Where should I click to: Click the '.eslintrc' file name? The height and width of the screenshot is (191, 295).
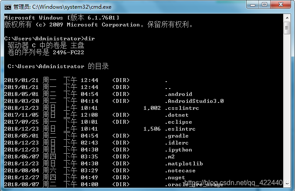180,129
